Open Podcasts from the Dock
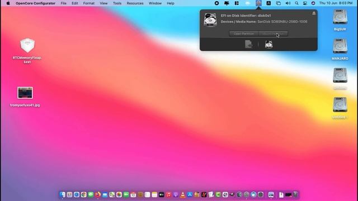 [176, 194]
